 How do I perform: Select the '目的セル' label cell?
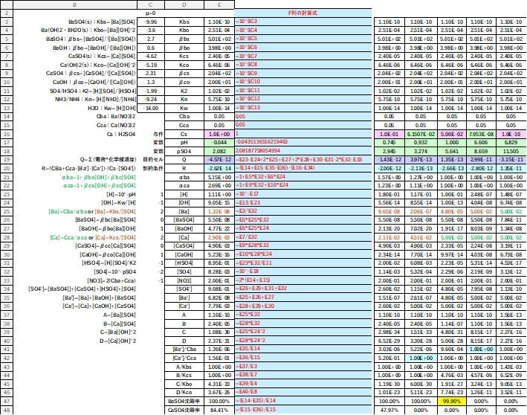[153, 159]
